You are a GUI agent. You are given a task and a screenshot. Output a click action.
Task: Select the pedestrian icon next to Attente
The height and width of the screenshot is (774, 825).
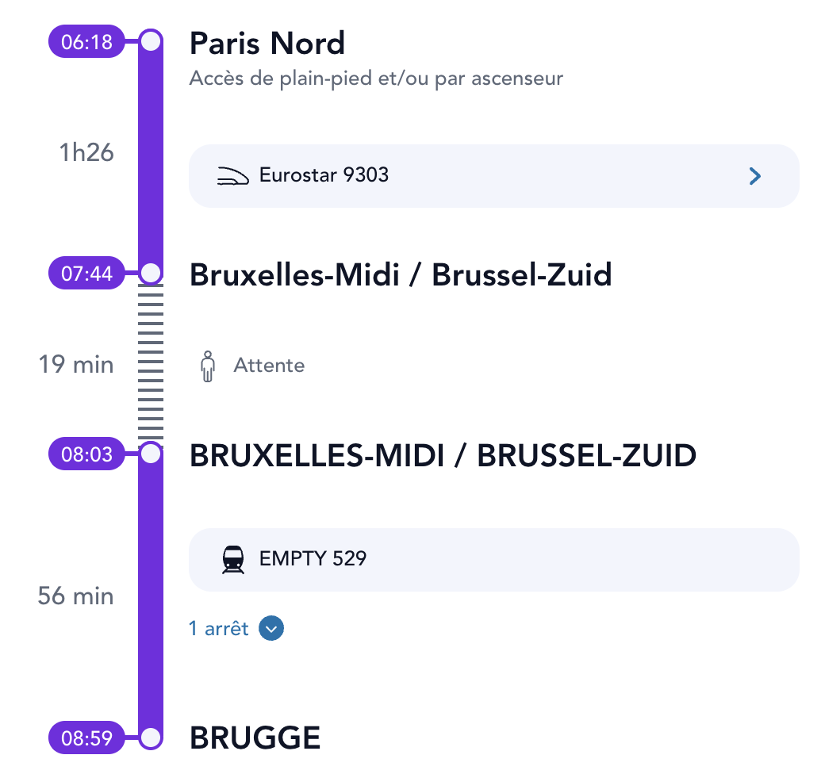point(209,365)
